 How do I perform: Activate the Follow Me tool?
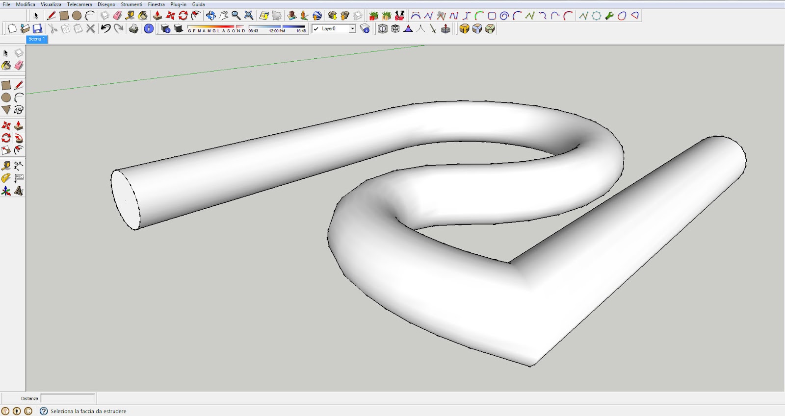[19, 138]
